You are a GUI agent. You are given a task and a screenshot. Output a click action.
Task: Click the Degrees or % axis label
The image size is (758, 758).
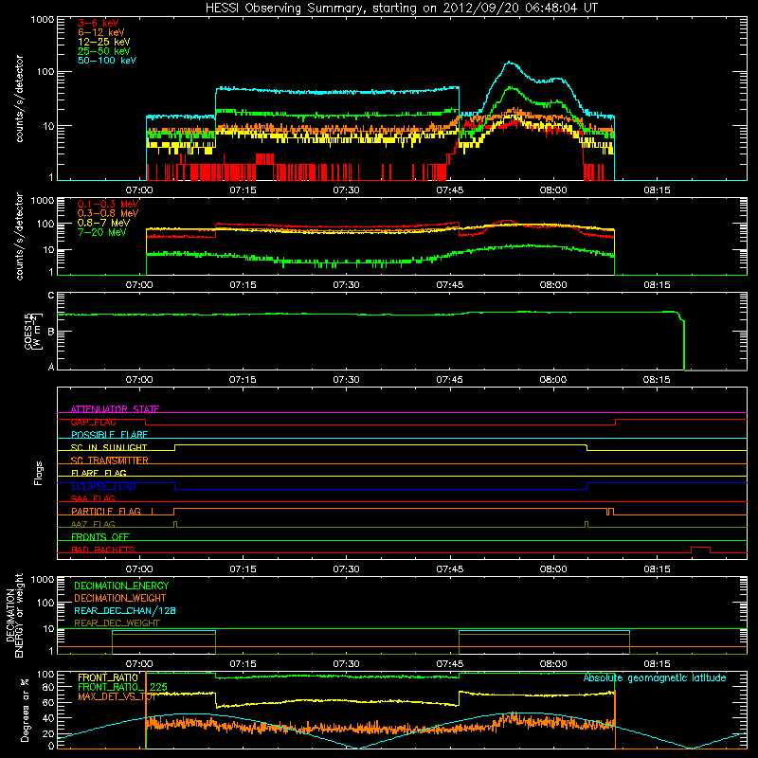pyautogui.click(x=25, y=711)
